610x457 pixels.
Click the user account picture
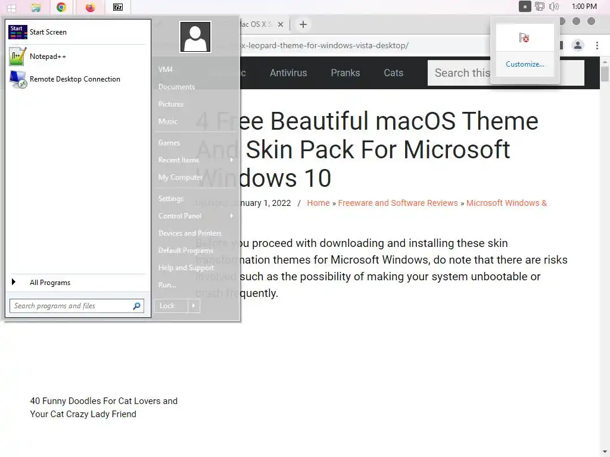pyautogui.click(x=195, y=37)
